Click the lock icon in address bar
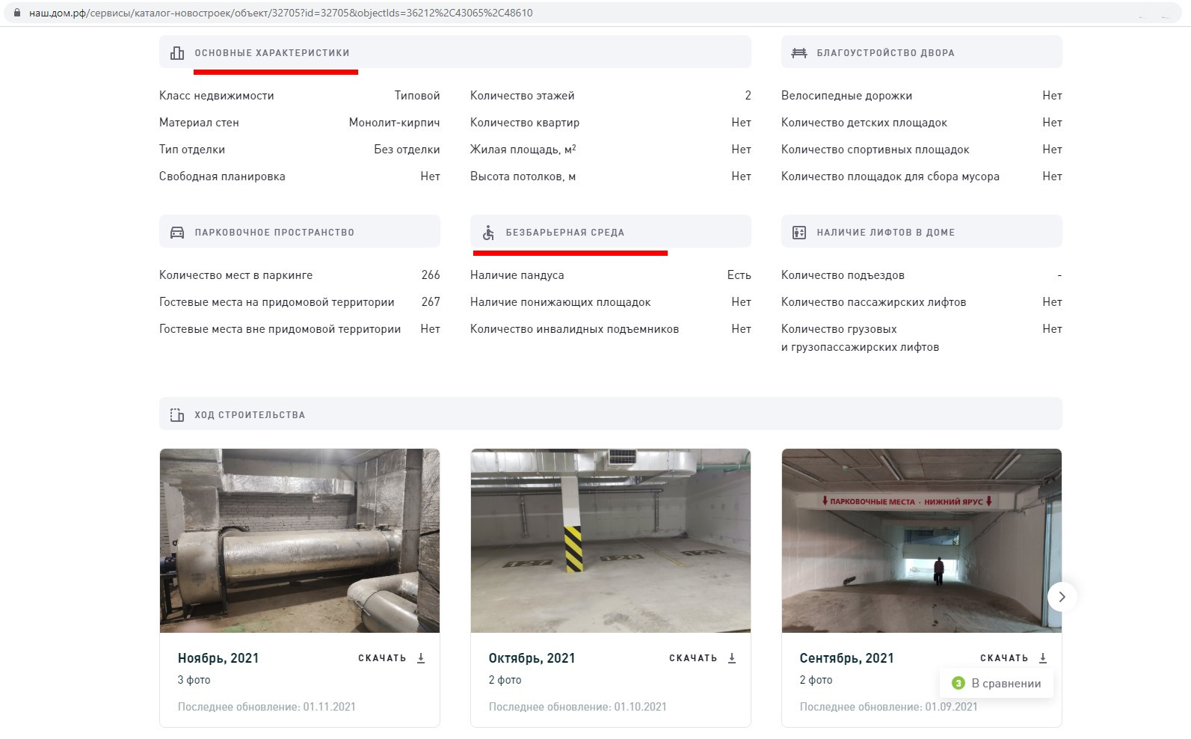The height and width of the screenshot is (739, 1191). tap(18, 13)
